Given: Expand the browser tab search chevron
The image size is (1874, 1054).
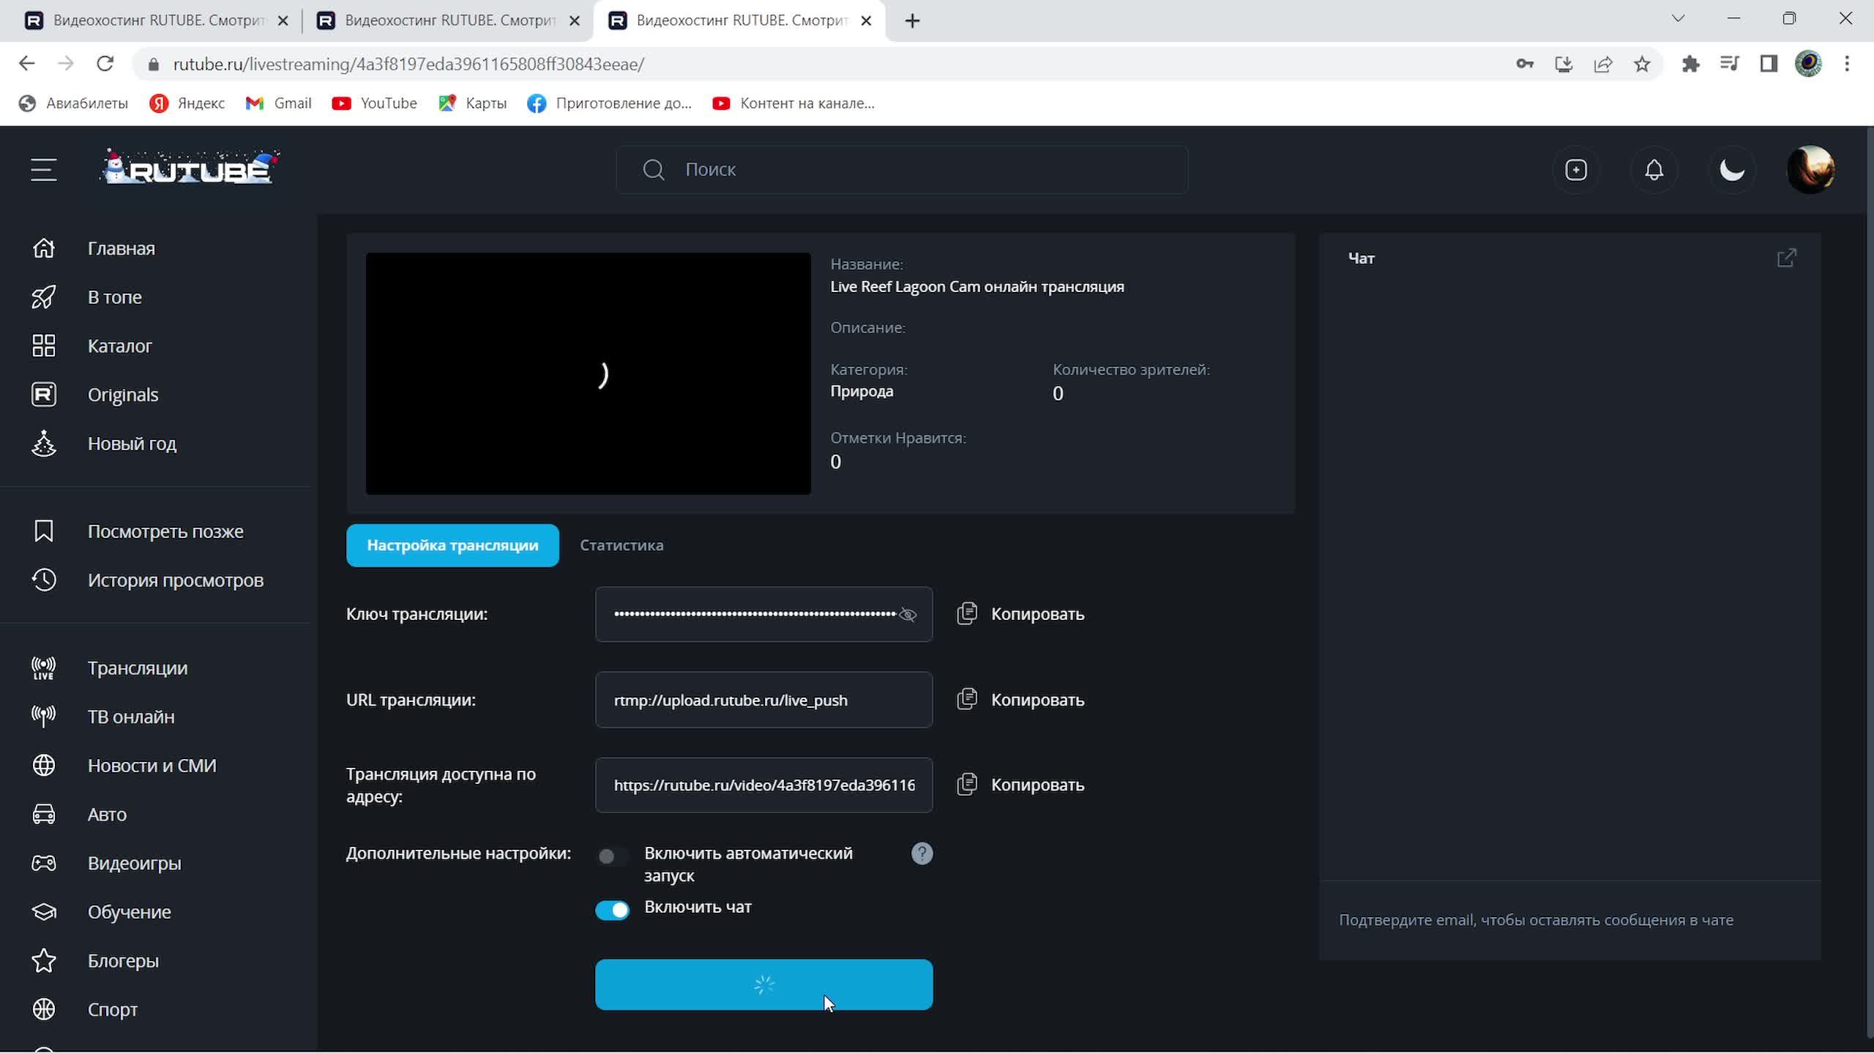Looking at the screenshot, I should 1678,19.
